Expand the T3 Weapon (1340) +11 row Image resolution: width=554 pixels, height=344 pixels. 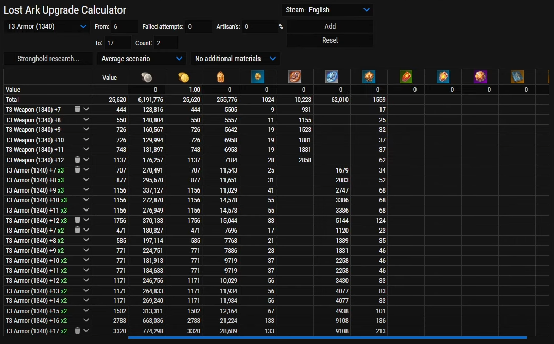click(x=86, y=149)
